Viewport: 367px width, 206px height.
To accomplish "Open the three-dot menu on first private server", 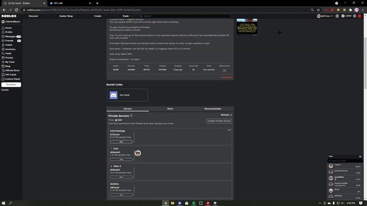I will click(x=229, y=130).
